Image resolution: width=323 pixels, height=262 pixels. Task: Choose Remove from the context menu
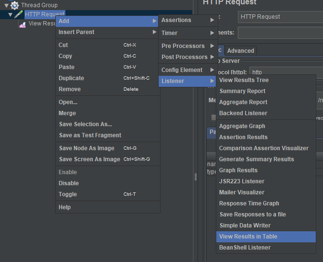[x=107, y=89]
